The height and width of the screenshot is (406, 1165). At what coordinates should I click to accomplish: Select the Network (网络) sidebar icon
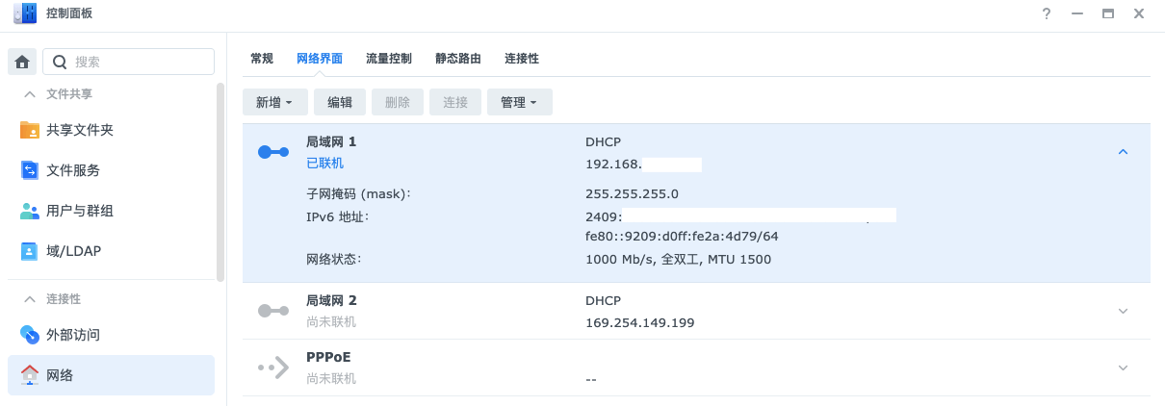[x=30, y=375]
